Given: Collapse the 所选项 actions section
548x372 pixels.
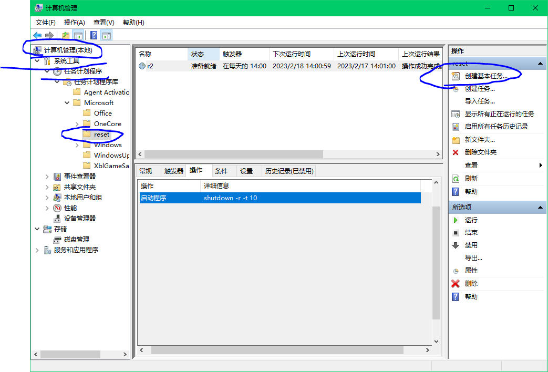Looking at the screenshot, I should pyautogui.click(x=540, y=208).
